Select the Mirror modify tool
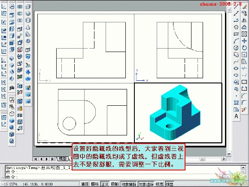The height and width of the screenshot is (187, 249). 244,20
